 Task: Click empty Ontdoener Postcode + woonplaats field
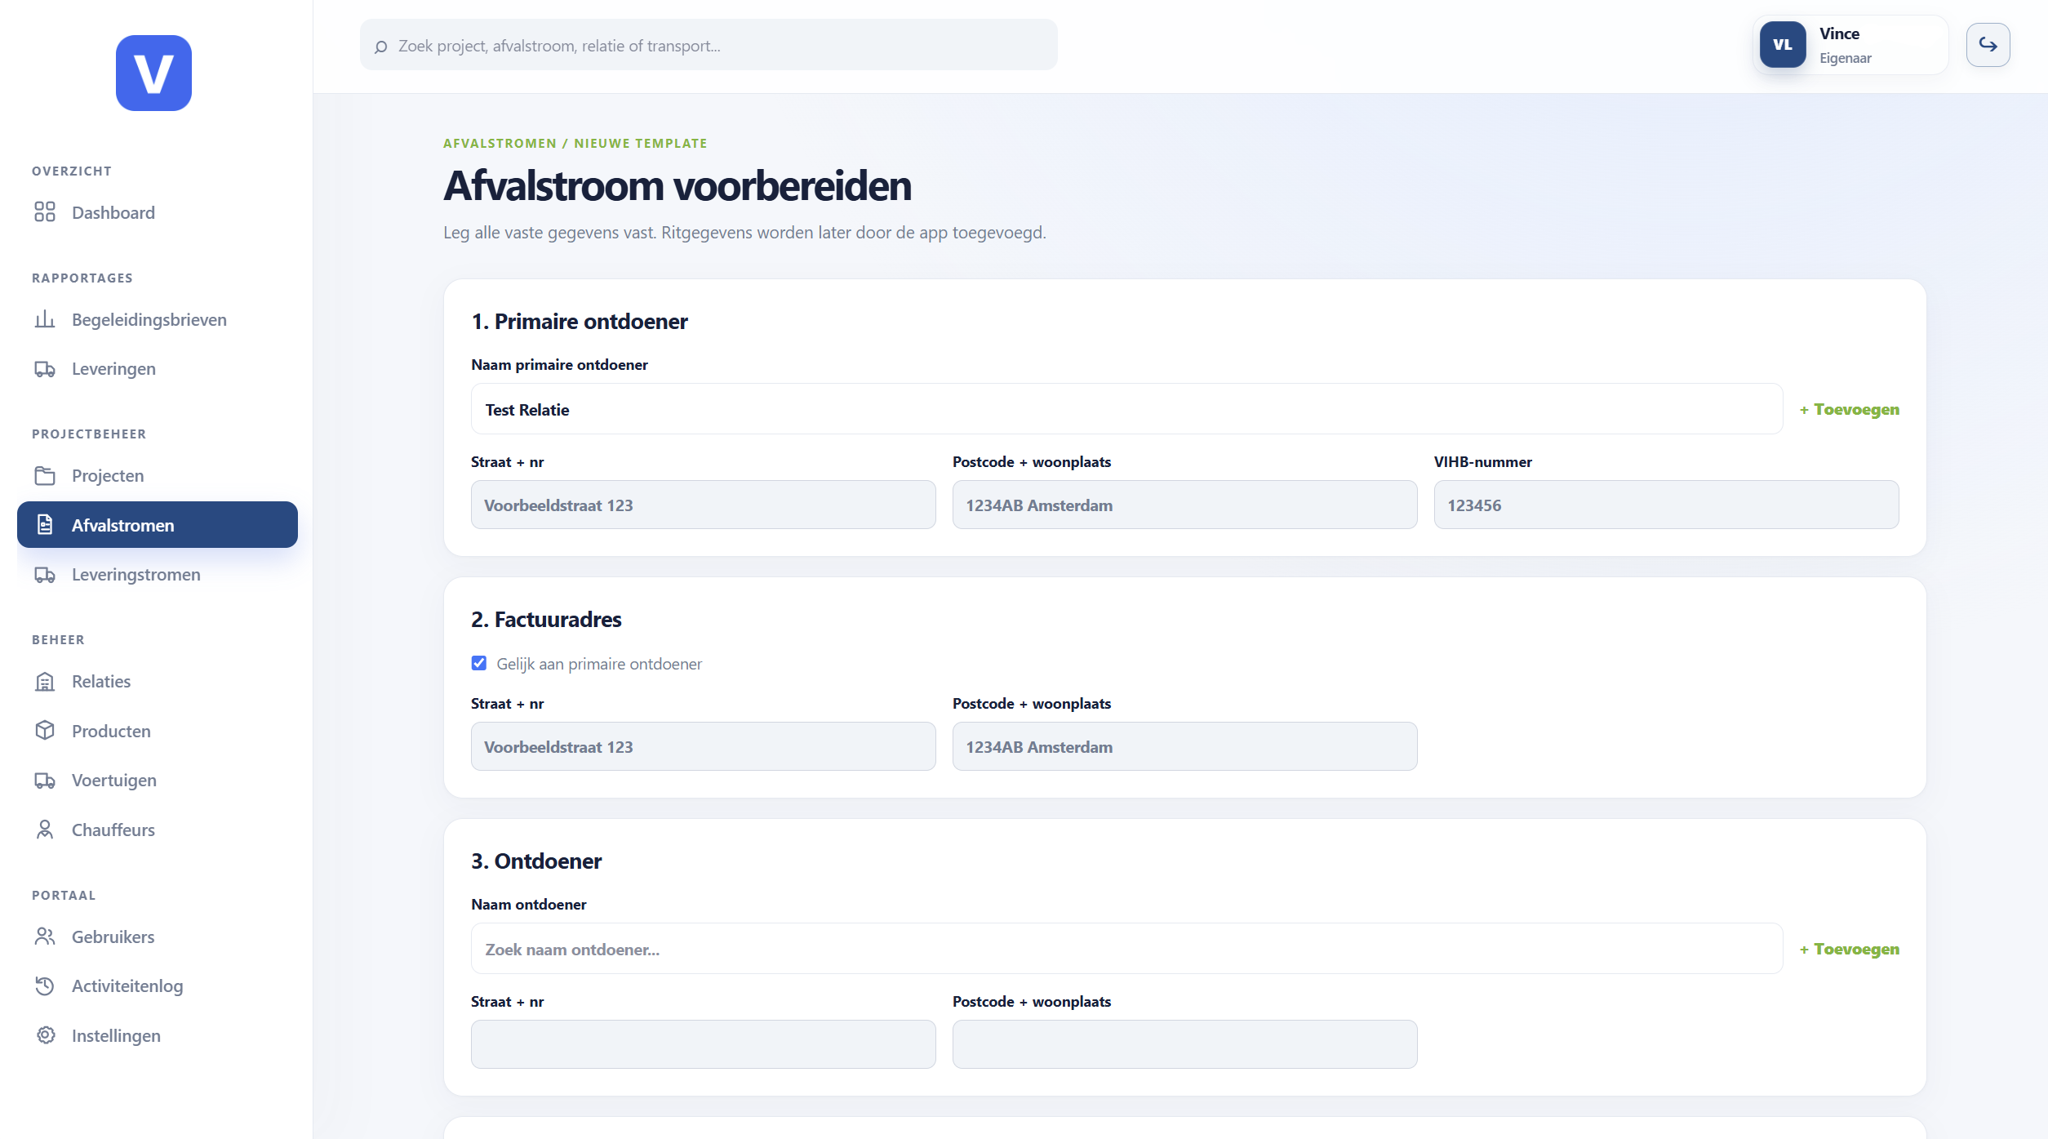[x=1184, y=1044]
